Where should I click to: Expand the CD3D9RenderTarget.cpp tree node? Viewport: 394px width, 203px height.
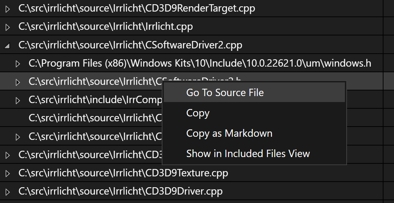coord(8,9)
